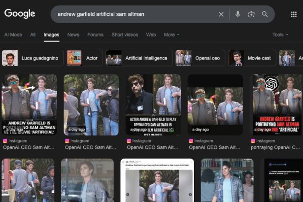The image size is (303, 202).
Task: Expand the More dropdown menu
Action: click(x=171, y=35)
